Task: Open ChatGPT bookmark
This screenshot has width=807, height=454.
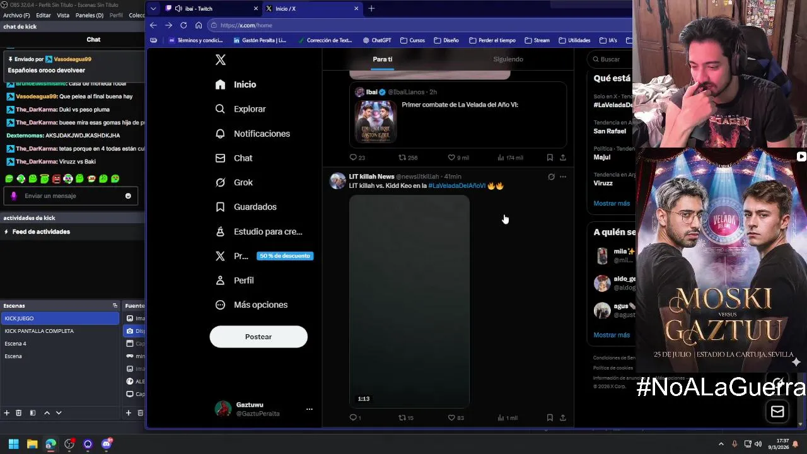Action: pos(377,40)
